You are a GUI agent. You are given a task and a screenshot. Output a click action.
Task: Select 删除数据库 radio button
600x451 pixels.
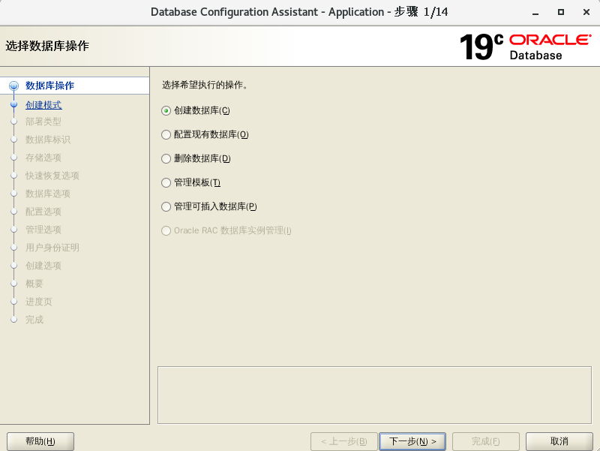pos(166,158)
